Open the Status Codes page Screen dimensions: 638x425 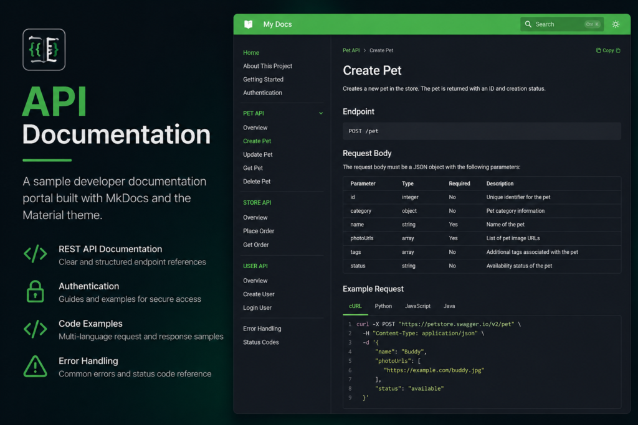pos(261,342)
